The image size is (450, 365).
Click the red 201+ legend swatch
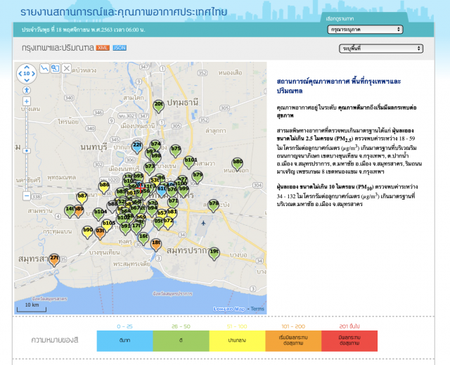click(349, 340)
